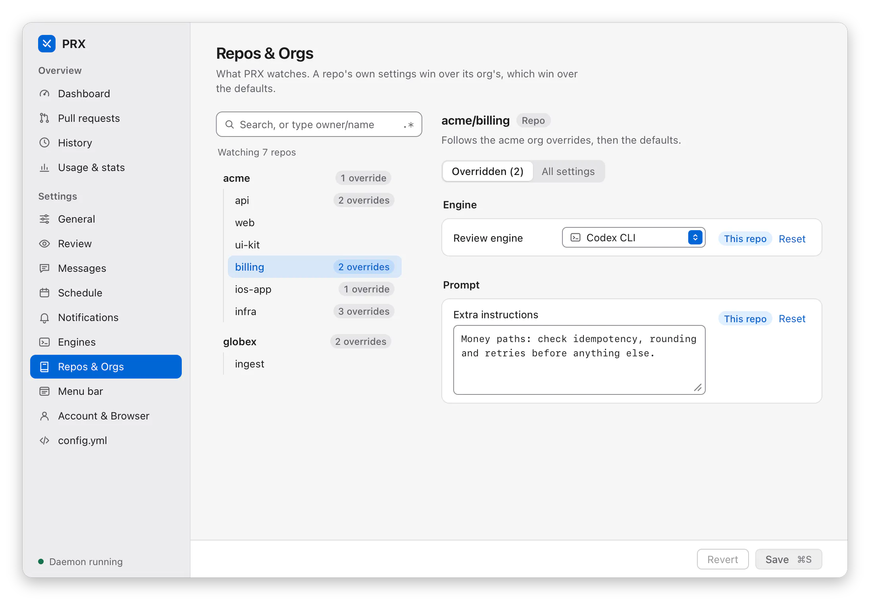The width and height of the screenshot is (870, 600).
Task: Click the Save button
Action: click(788, 560)
